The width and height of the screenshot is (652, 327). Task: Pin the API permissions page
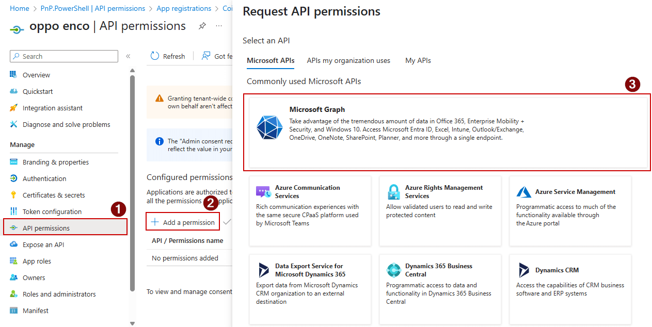[202, 25]
